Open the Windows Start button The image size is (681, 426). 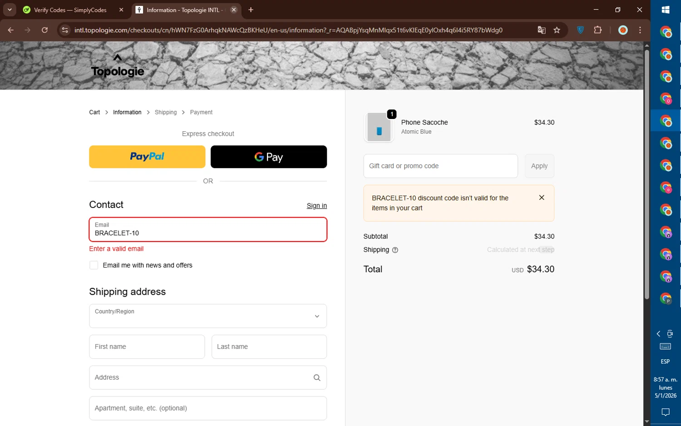point(666,10)
